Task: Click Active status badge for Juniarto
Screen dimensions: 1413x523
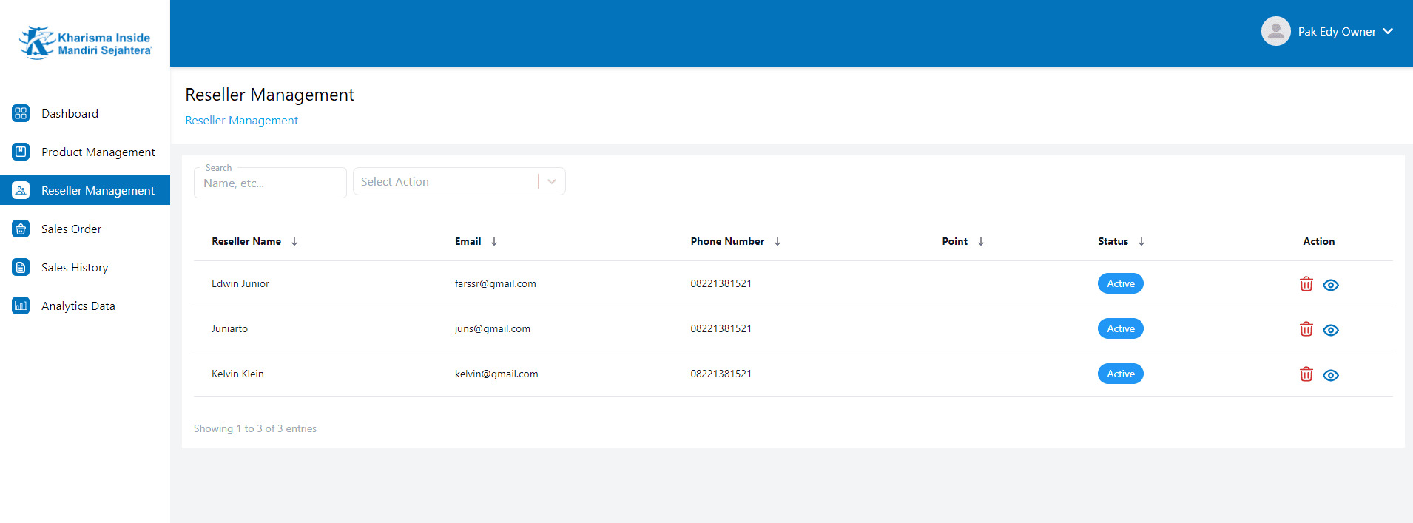Action: pyautogui.click(x=1120, y=328)
